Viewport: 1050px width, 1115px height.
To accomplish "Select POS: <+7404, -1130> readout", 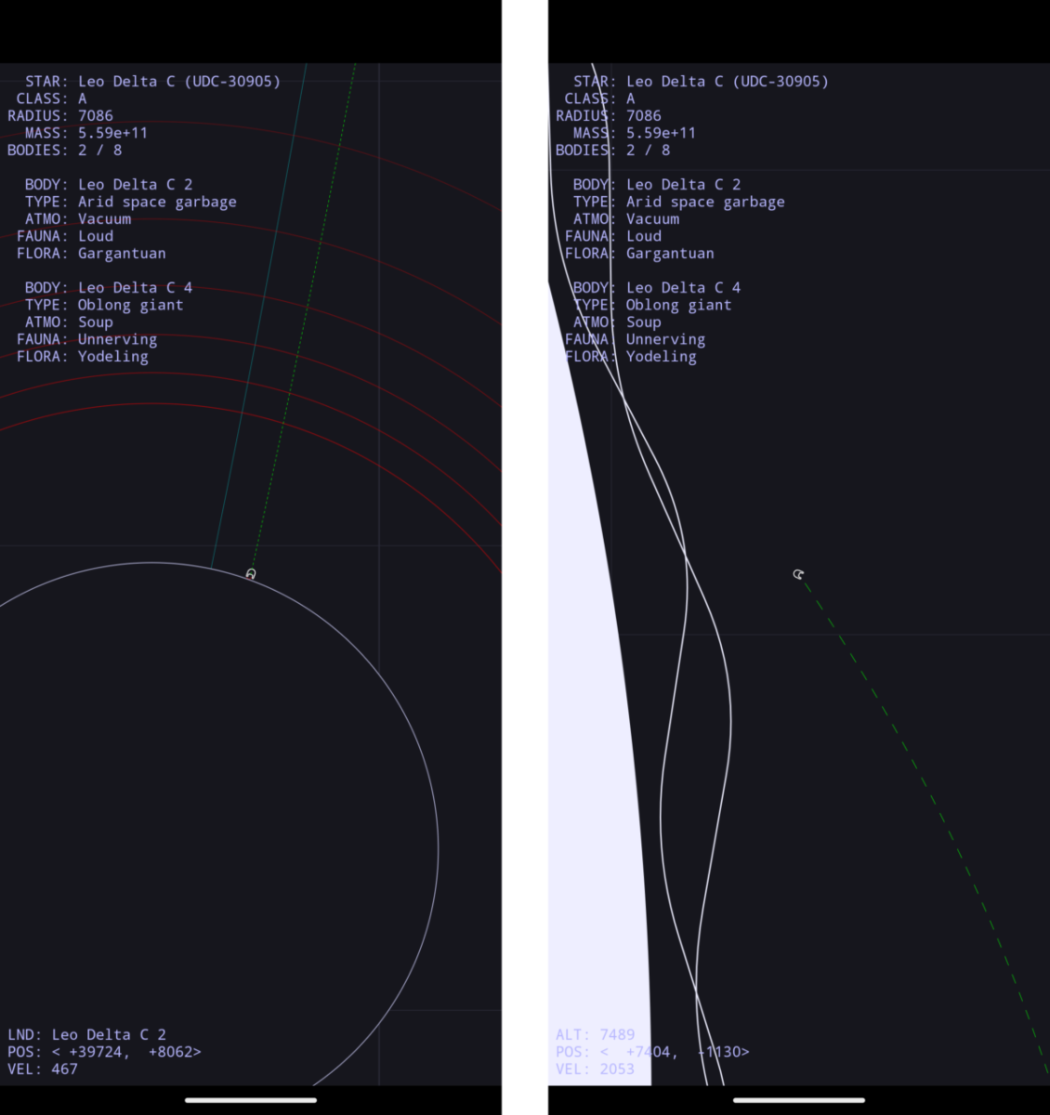I will [652, 1052].
